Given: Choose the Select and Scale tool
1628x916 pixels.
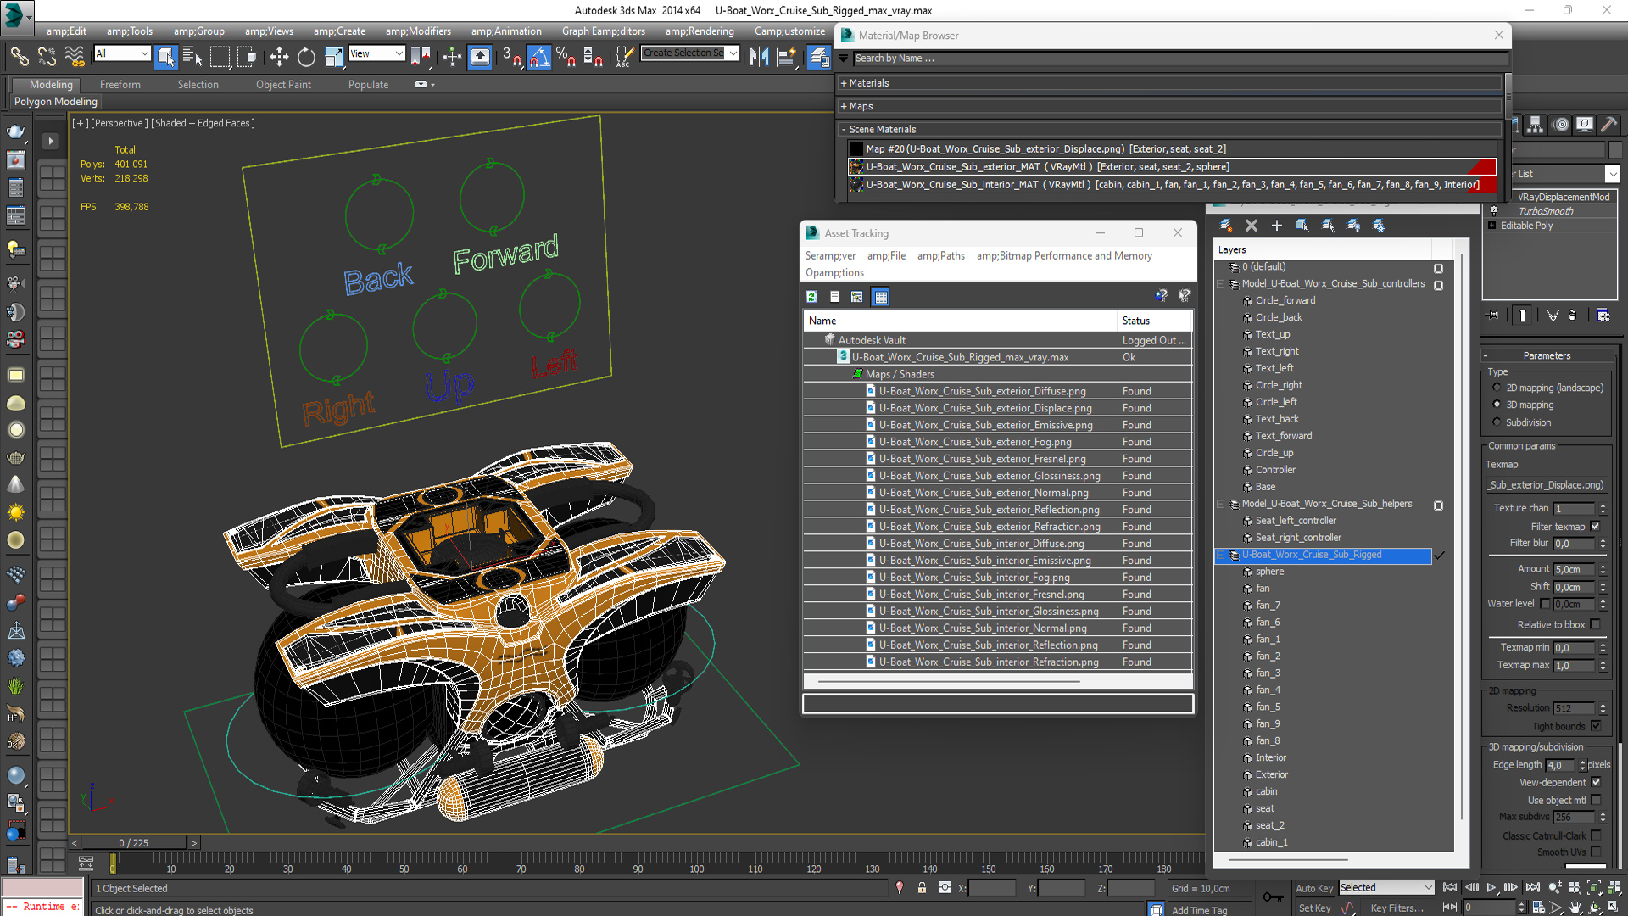Looking at the screenshot, I should pos(334,57).
